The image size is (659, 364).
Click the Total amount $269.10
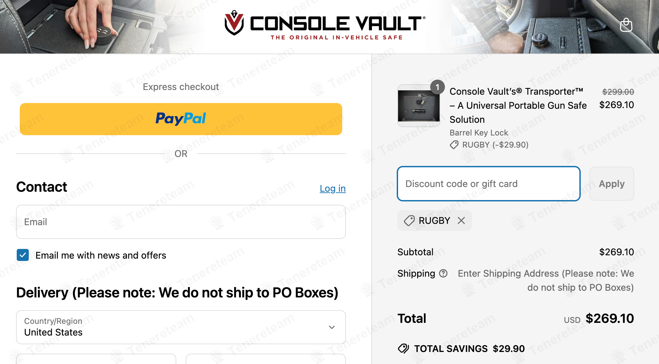pyautogui.click(x=609, y=318)
